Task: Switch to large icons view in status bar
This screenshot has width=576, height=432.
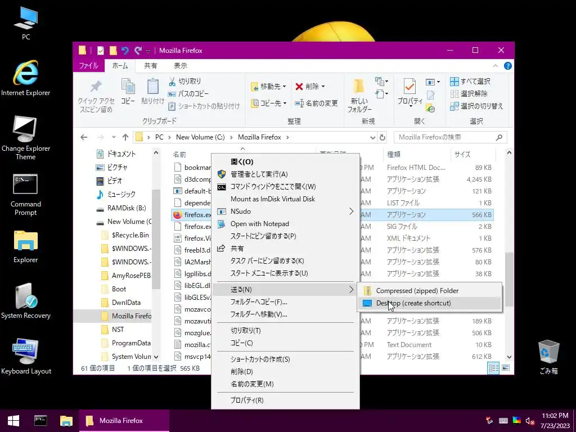Action: [506, 368]
